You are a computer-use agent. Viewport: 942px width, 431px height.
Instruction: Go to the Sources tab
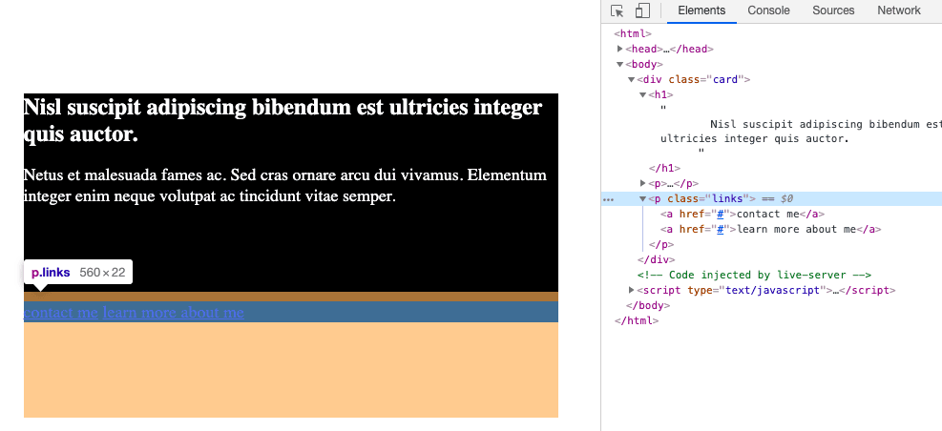(x=833, y=10)
